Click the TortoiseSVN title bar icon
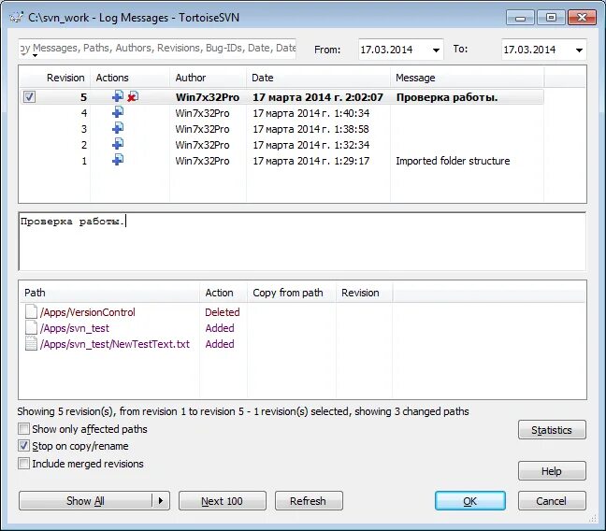 pos(16,18)
